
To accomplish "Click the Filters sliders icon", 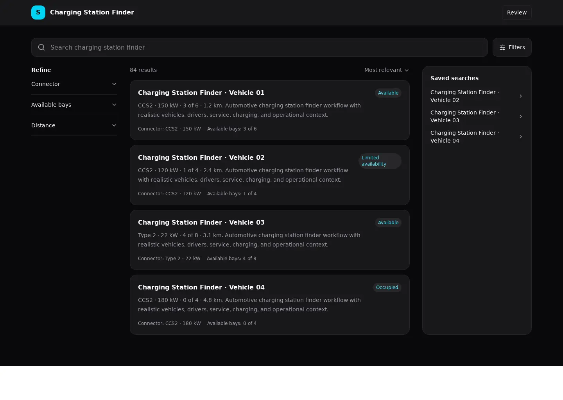I will click(x=502, y=47).
